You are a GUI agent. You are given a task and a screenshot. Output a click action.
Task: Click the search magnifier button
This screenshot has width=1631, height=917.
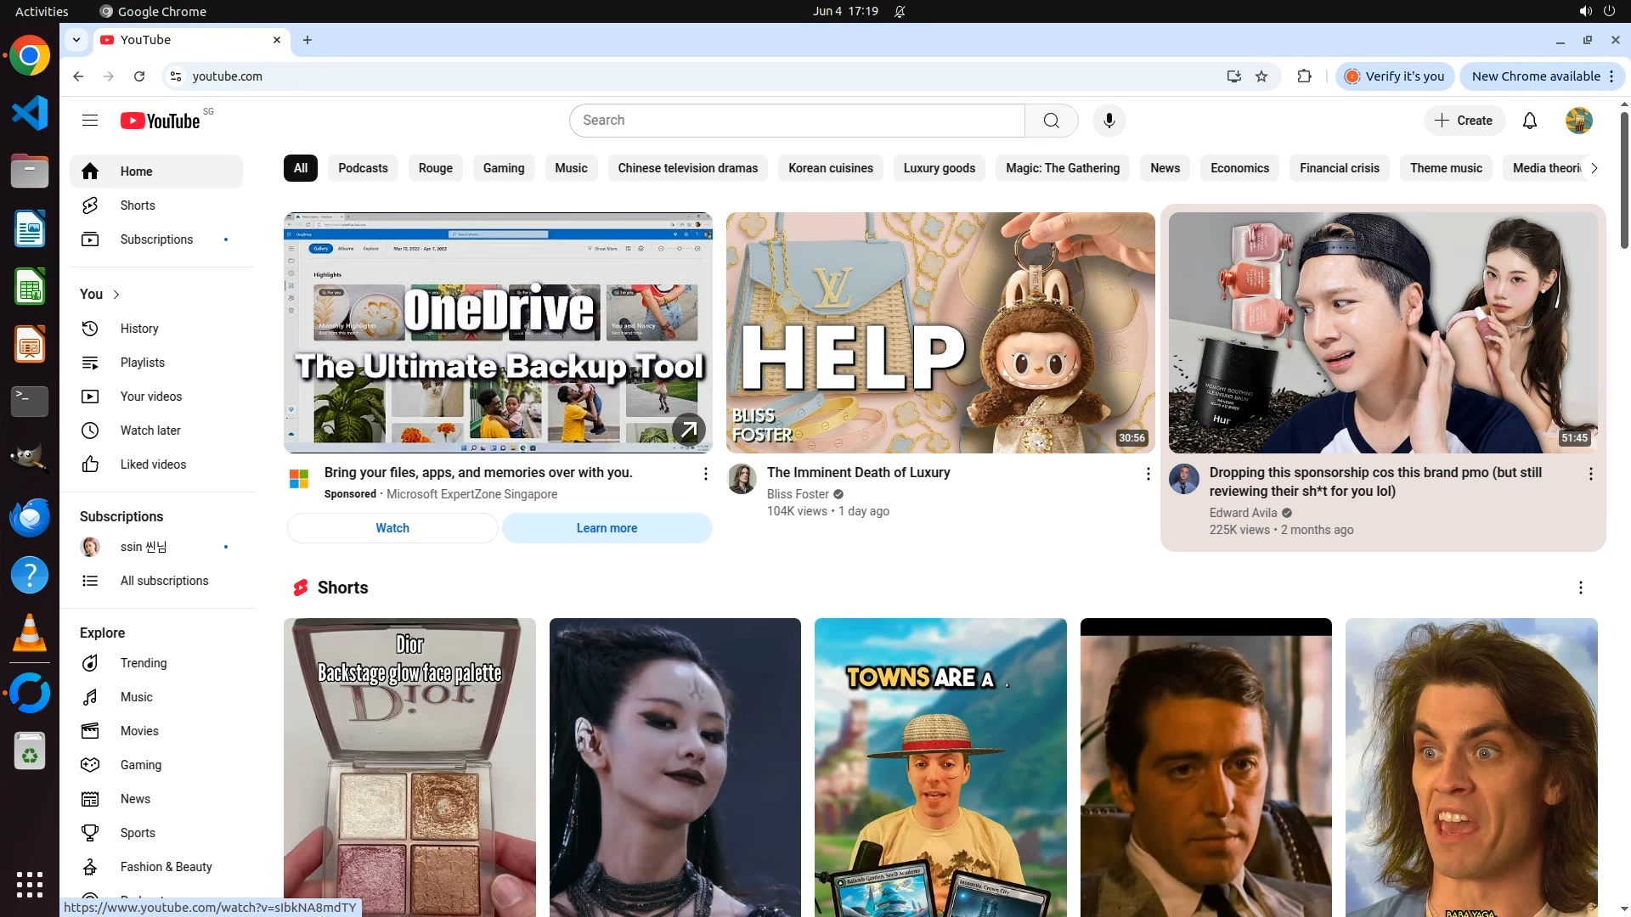click(x=1051, y=121)
